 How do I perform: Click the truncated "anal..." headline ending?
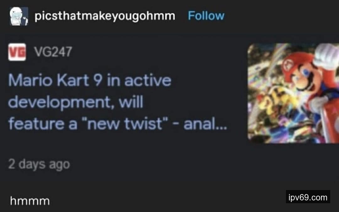pyautogui.click(x=205, y=124)
